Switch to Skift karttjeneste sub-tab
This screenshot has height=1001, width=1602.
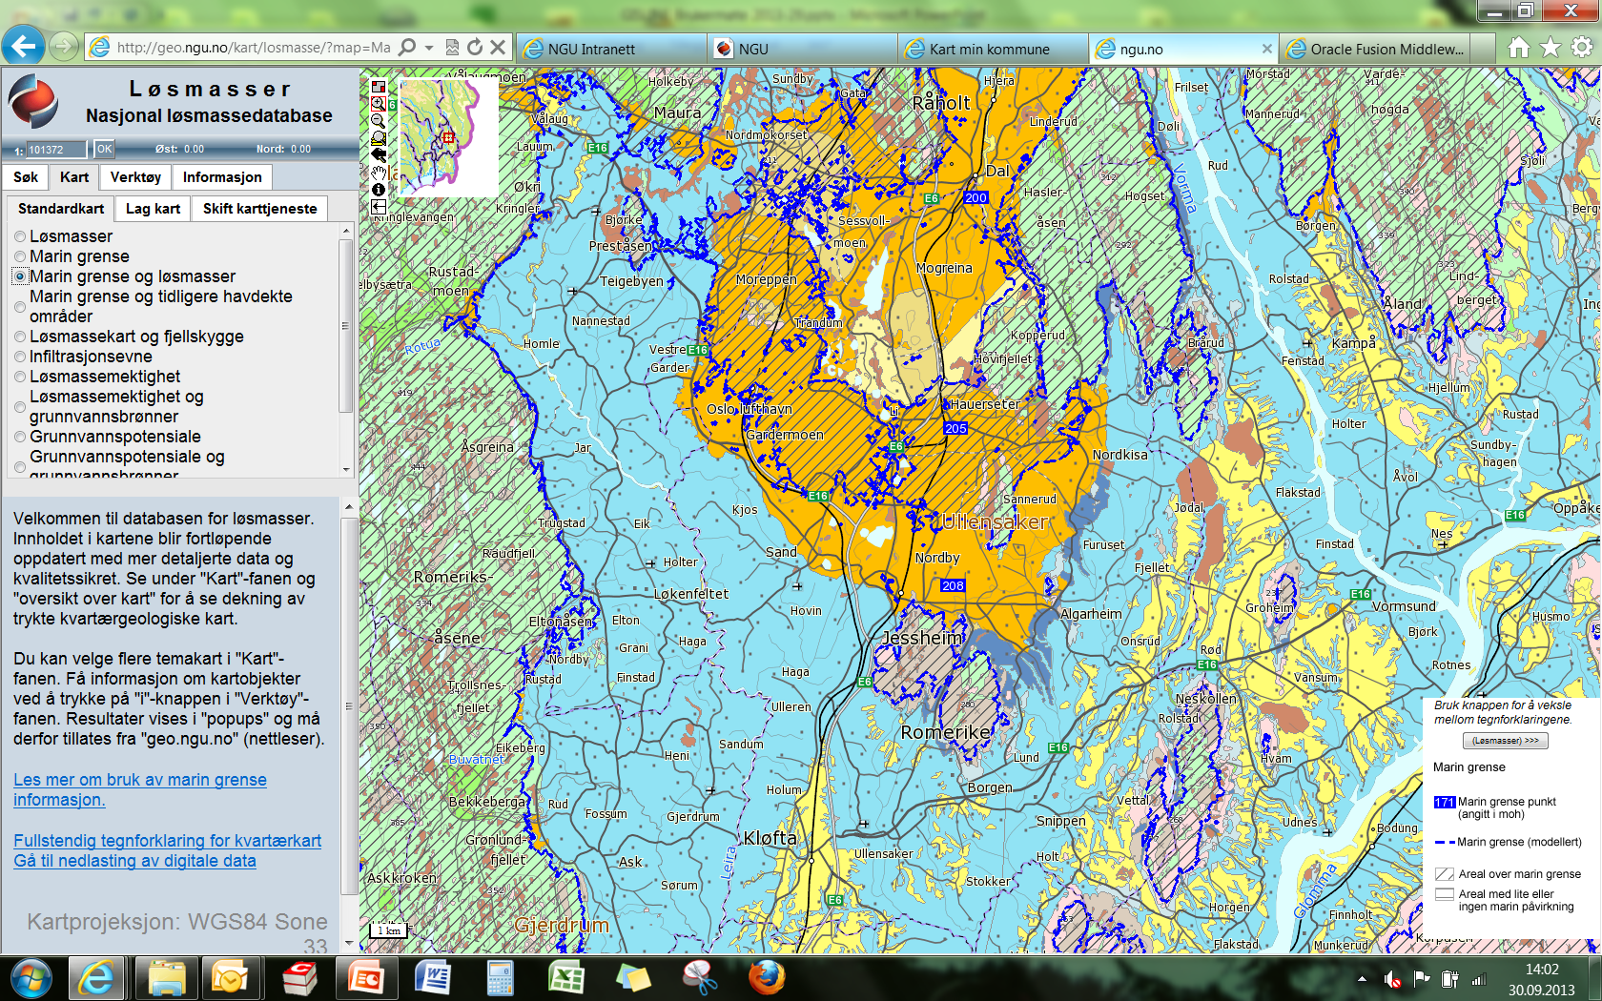[x=260, y=209]
